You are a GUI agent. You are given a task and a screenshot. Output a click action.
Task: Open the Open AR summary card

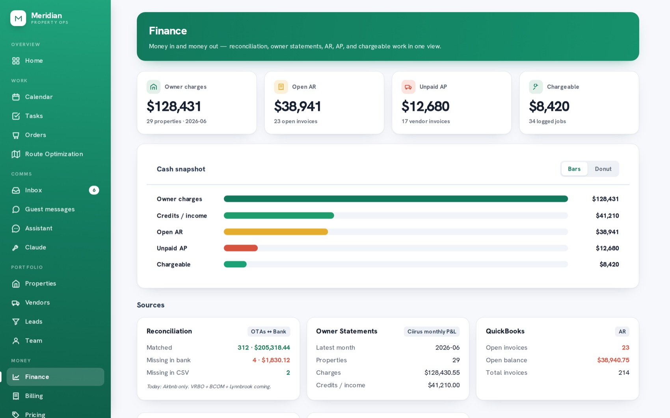tap(324, 103)
